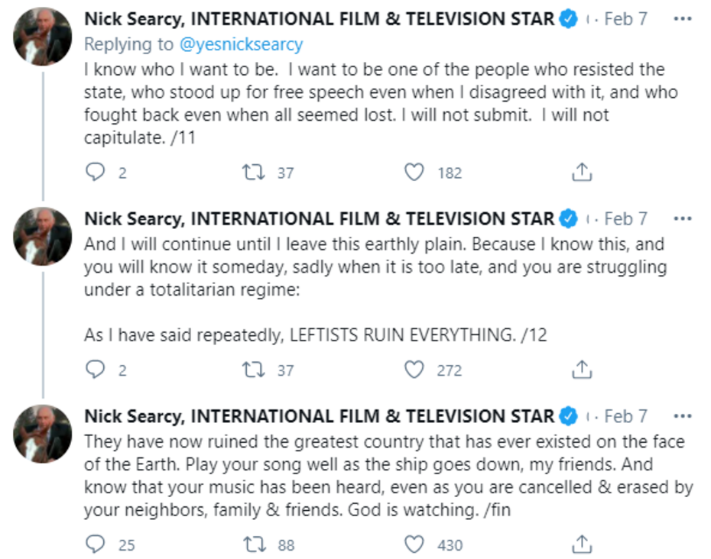Image resolution: width=711 pixels, height=559 pixels.
Task: Share the tweet ending with /11
Action: [x=582, y=173]
